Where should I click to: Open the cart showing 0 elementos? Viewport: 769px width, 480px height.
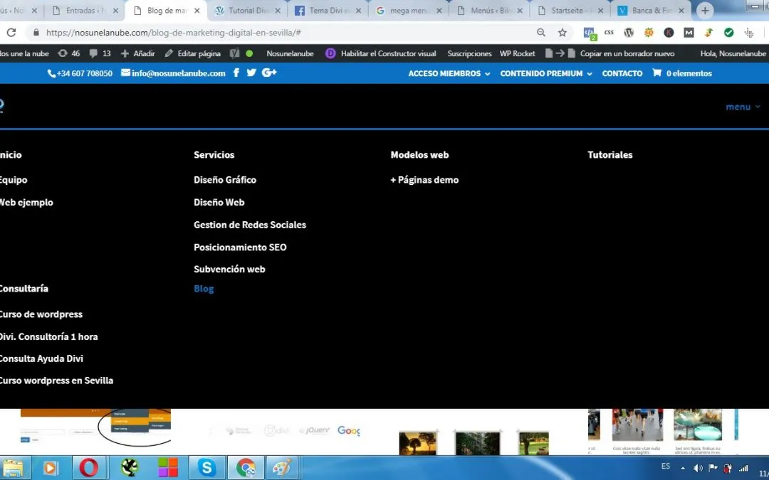[681, 73]
